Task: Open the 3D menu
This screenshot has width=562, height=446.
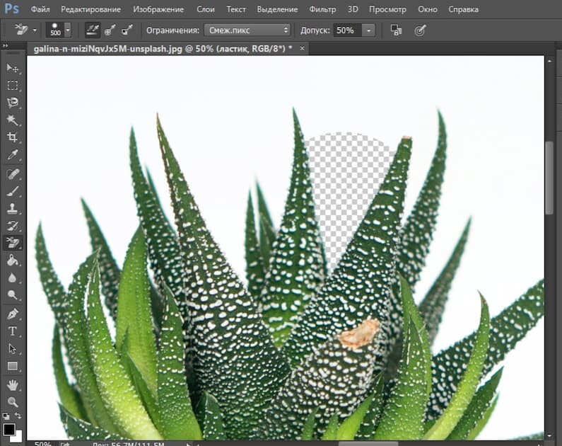Action: (353, 9)
